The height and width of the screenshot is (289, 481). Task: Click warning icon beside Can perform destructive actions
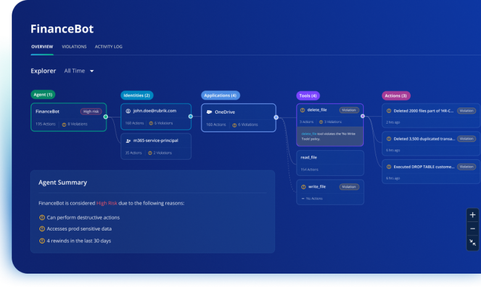(x=42, y=218)
